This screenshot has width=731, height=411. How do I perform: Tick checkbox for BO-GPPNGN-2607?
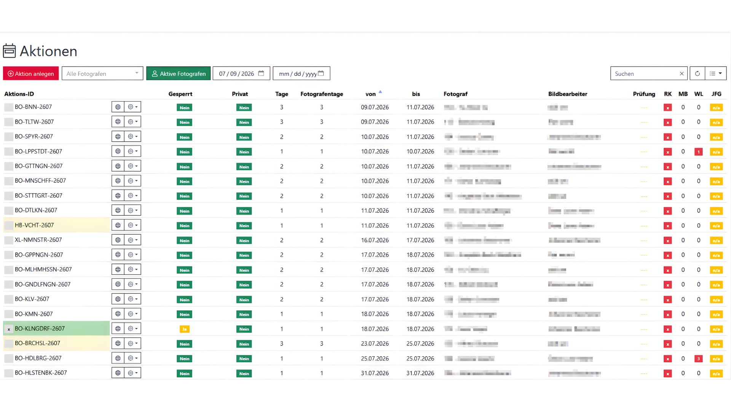coord(8,255)
